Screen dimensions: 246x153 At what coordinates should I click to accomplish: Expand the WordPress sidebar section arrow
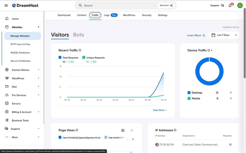point(38,78)
